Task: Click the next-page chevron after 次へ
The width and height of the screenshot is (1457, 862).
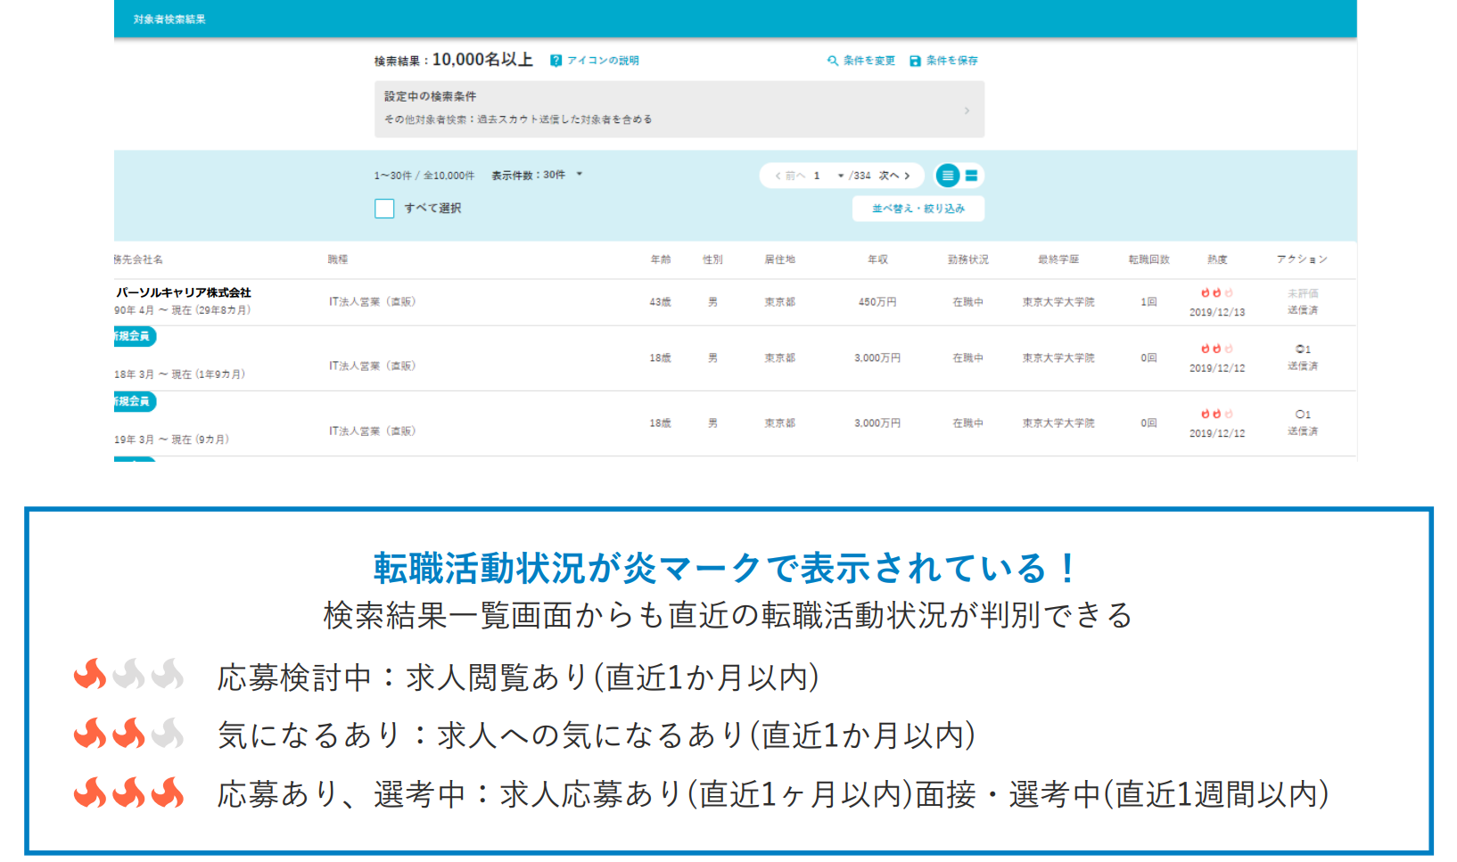Action: [908, 176]
